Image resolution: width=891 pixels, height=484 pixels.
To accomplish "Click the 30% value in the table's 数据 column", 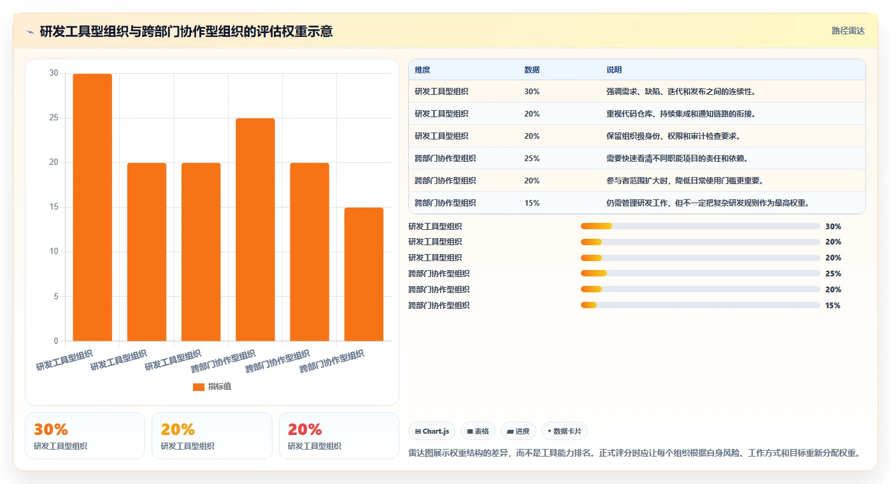I will click(x=532, y=92).
